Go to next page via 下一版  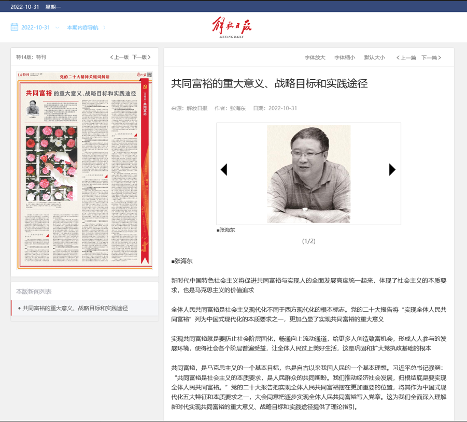tap(141, 57)
